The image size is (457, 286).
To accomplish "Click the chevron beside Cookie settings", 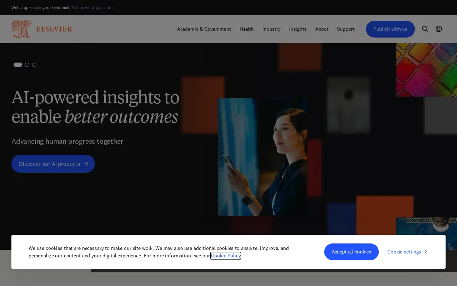I will click(425, 252).
